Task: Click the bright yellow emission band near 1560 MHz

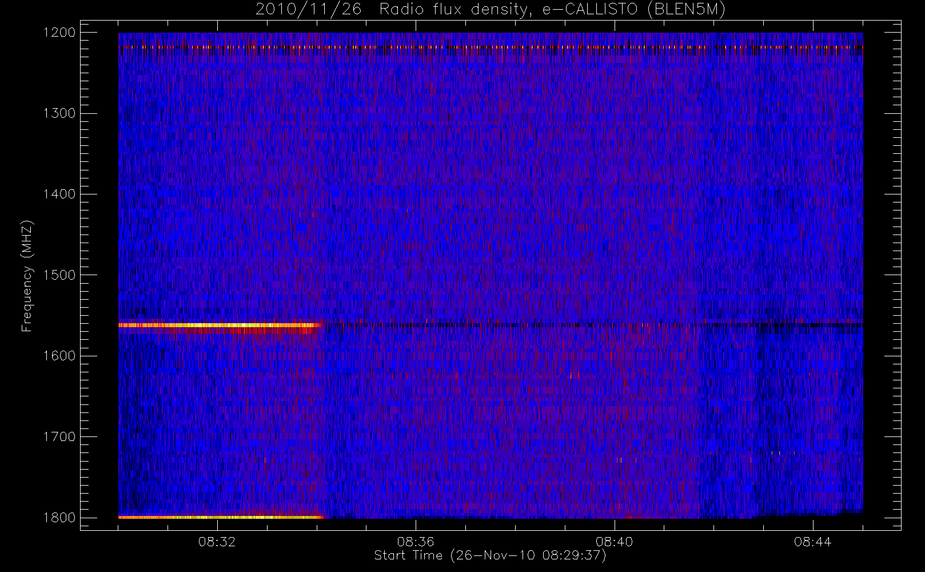Action: click(x=220, y=325)
